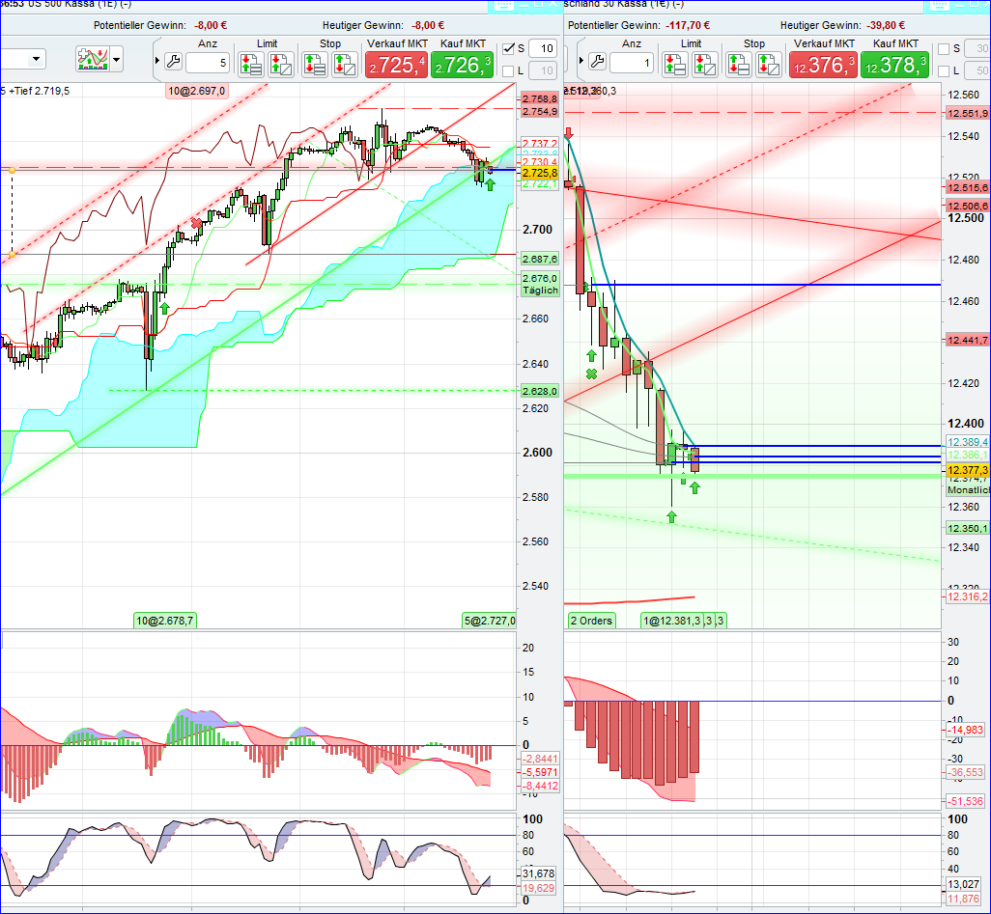This screenshot has width=991, height=914.
Task: Select the 10@2.678,7 position label
Action: [165, 621]
